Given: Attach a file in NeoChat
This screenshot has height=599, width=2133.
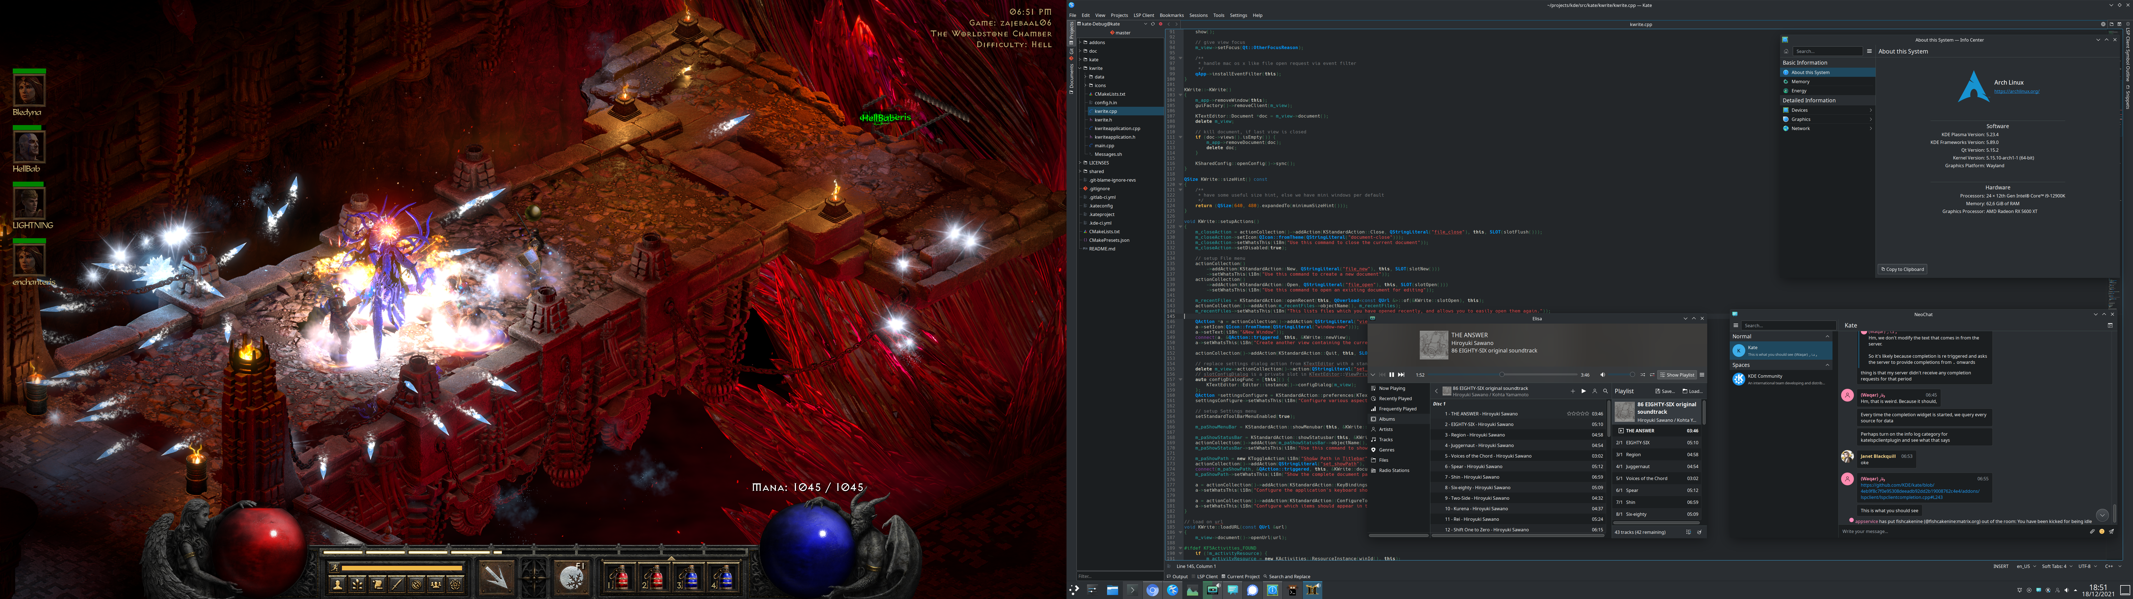Looking at the screenshot, I should 2092,531.
